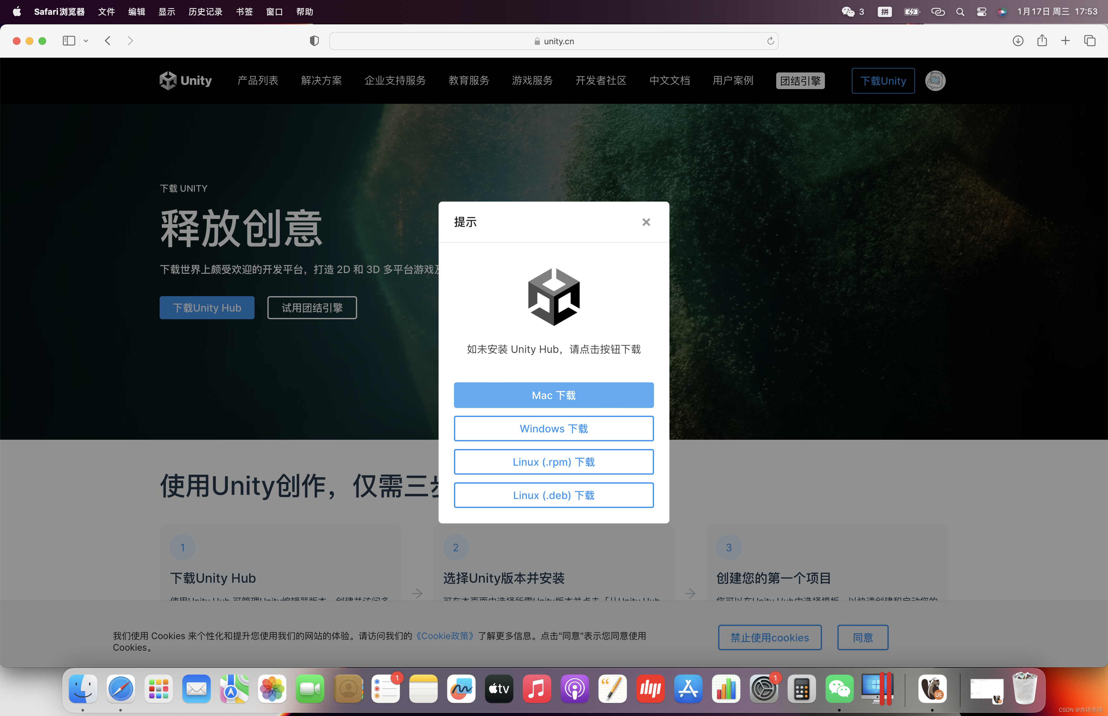1108x716 pixels.
Task: Click the Mac 下载 button
Action: pyautogui.click(x=554, y=395)
